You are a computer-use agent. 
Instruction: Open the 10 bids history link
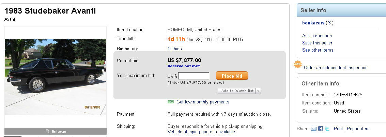[175, 48]
